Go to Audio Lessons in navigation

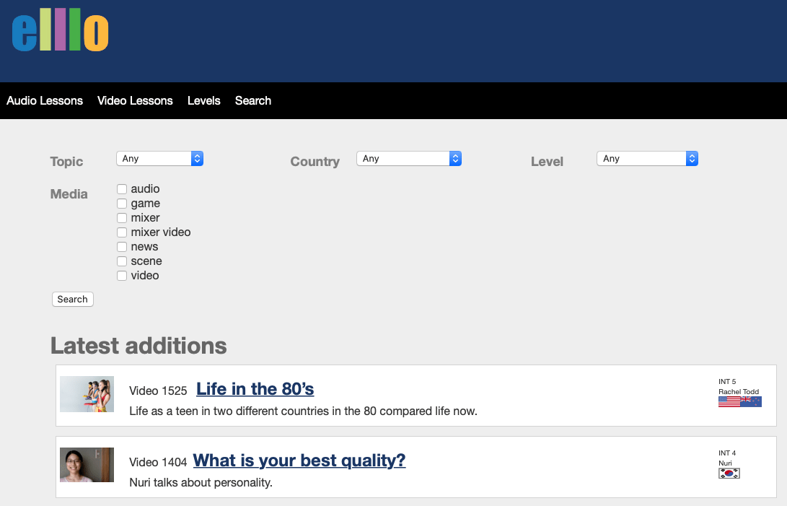point(45,101)
